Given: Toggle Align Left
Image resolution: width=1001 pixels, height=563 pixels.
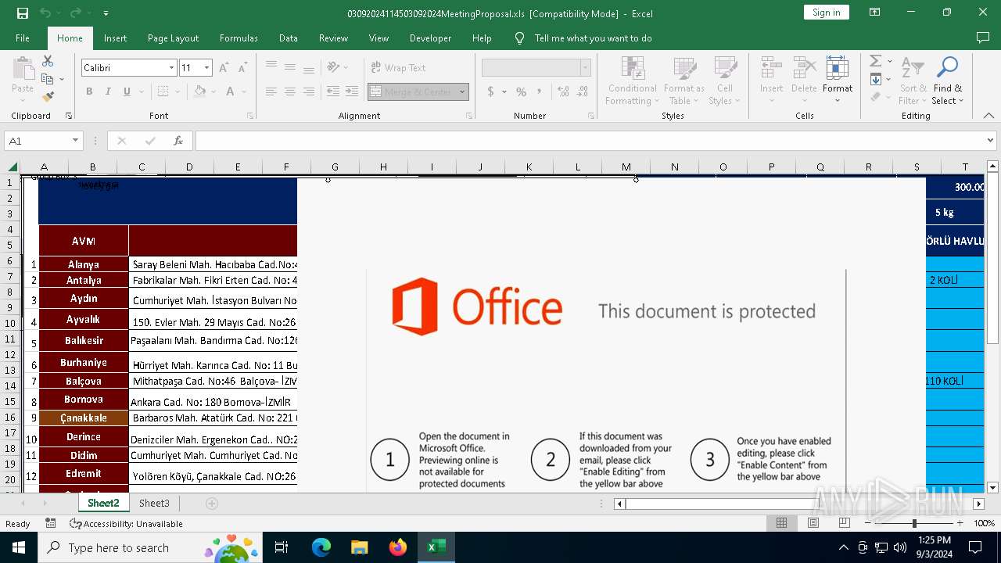Looking at the screenshot, I should [x=271, y=91].
